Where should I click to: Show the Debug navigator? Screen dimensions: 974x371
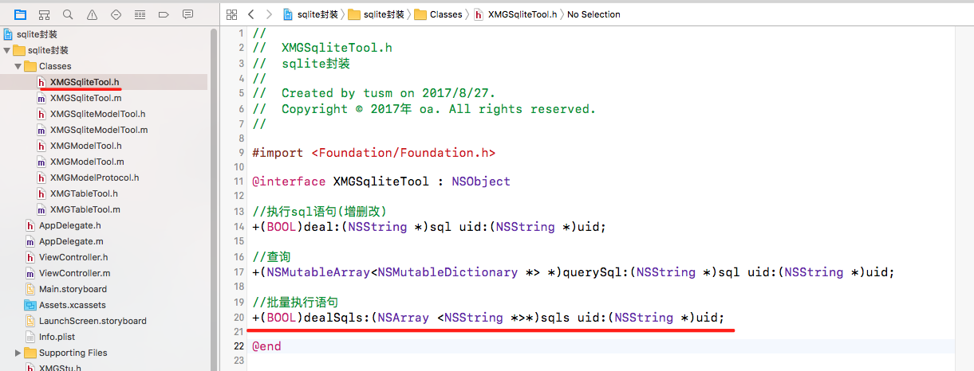coord(140,14)
